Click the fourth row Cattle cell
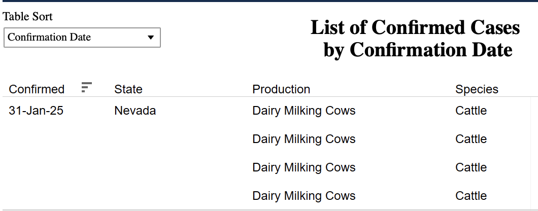 coord(471,196)
